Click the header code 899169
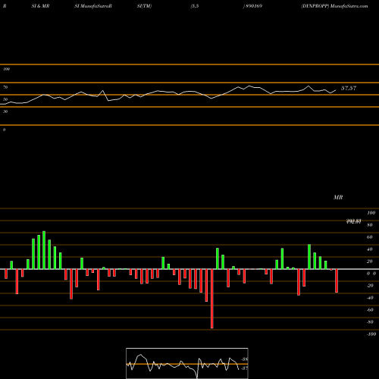 254,6
